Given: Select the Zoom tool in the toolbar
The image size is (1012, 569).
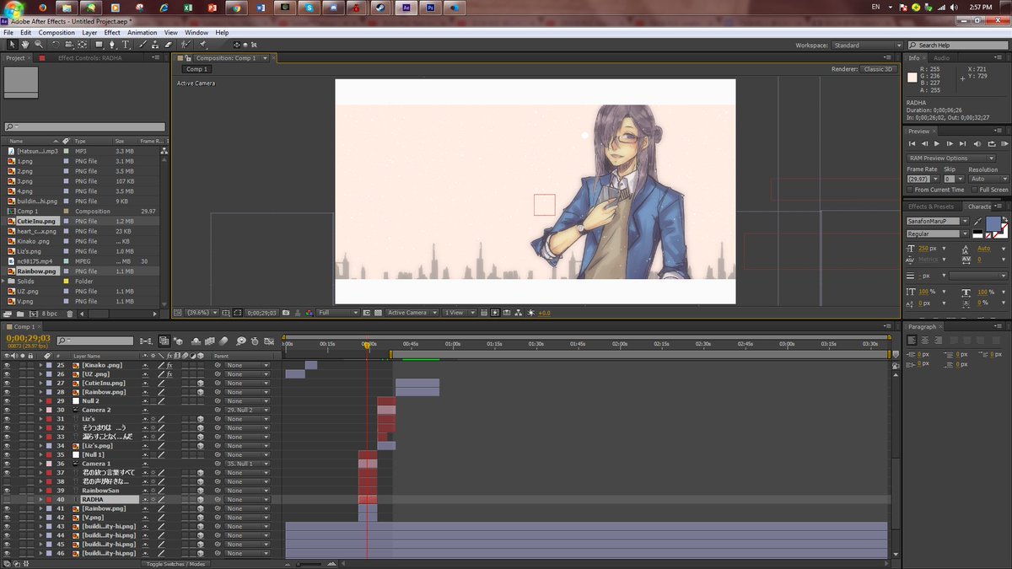Looking at the screenshot, I should (40, 45).
